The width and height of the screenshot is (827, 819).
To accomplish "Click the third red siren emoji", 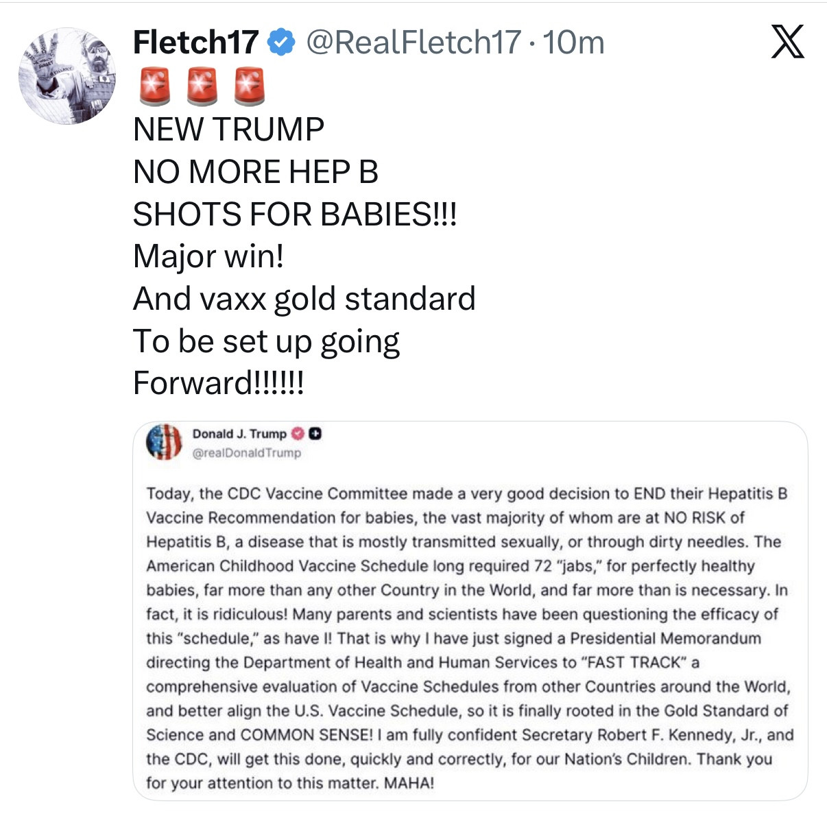I will [x=249, y=86].
